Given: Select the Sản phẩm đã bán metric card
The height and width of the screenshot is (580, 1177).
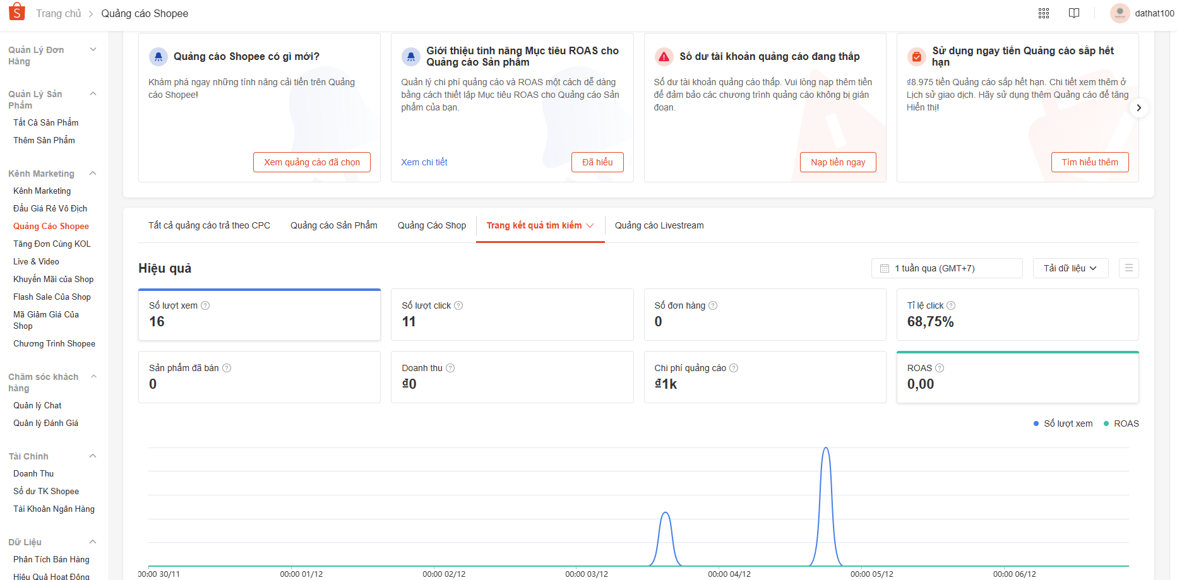Looking at the screenshot, I should (260, 377).
